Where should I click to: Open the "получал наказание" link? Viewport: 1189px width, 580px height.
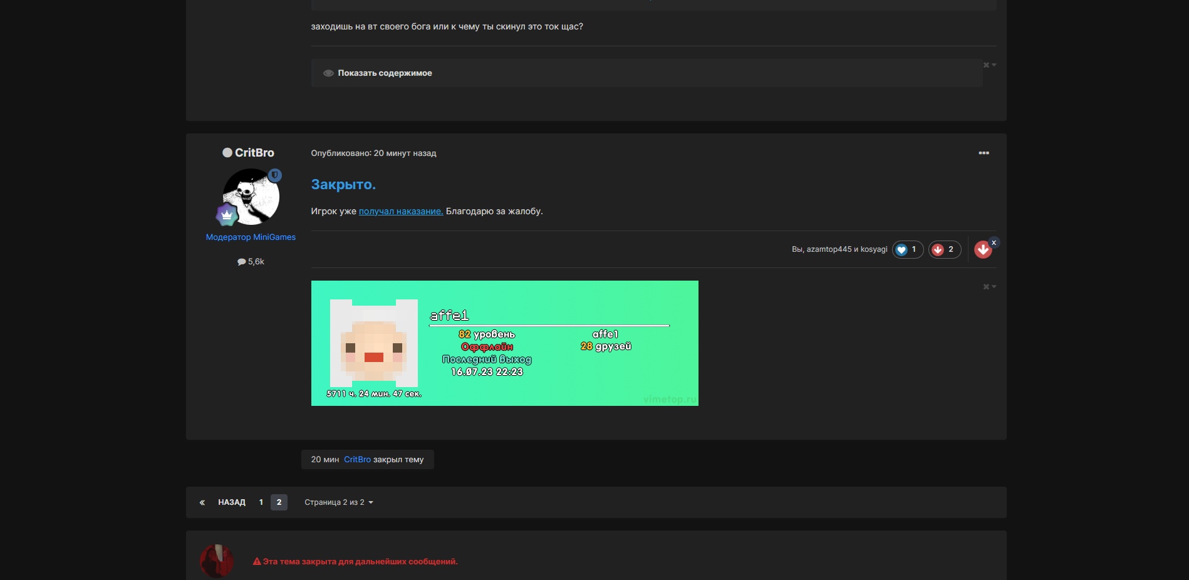click(400, 211)
